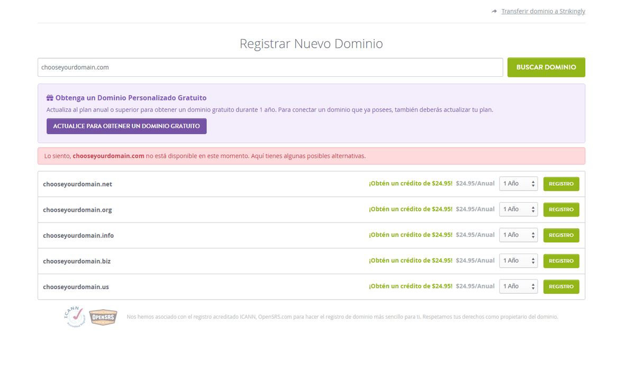Viewport: 635px width, 368px height.
Task: Register the chooseyourdomain.us domain
Action: pos(561,286)
